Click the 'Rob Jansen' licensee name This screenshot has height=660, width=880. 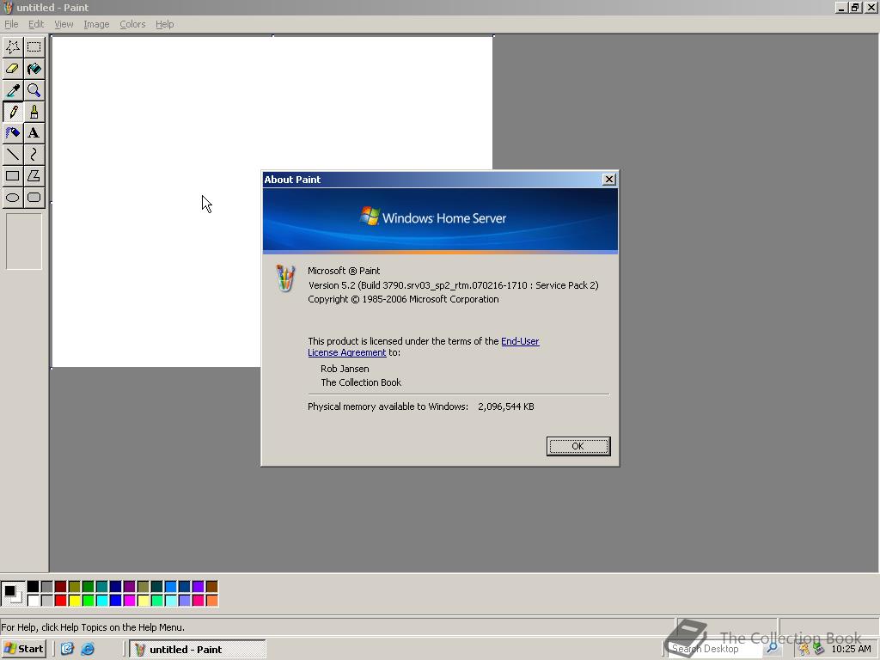pos(345,369)
